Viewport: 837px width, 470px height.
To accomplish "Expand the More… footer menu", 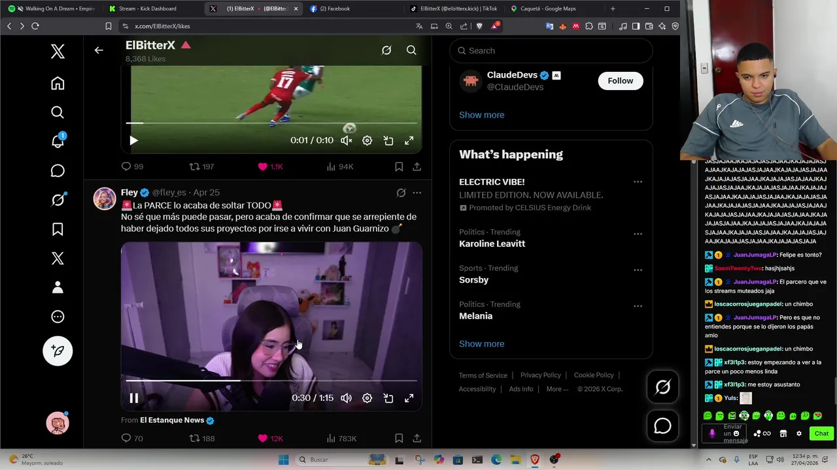I will coord(558,389).
